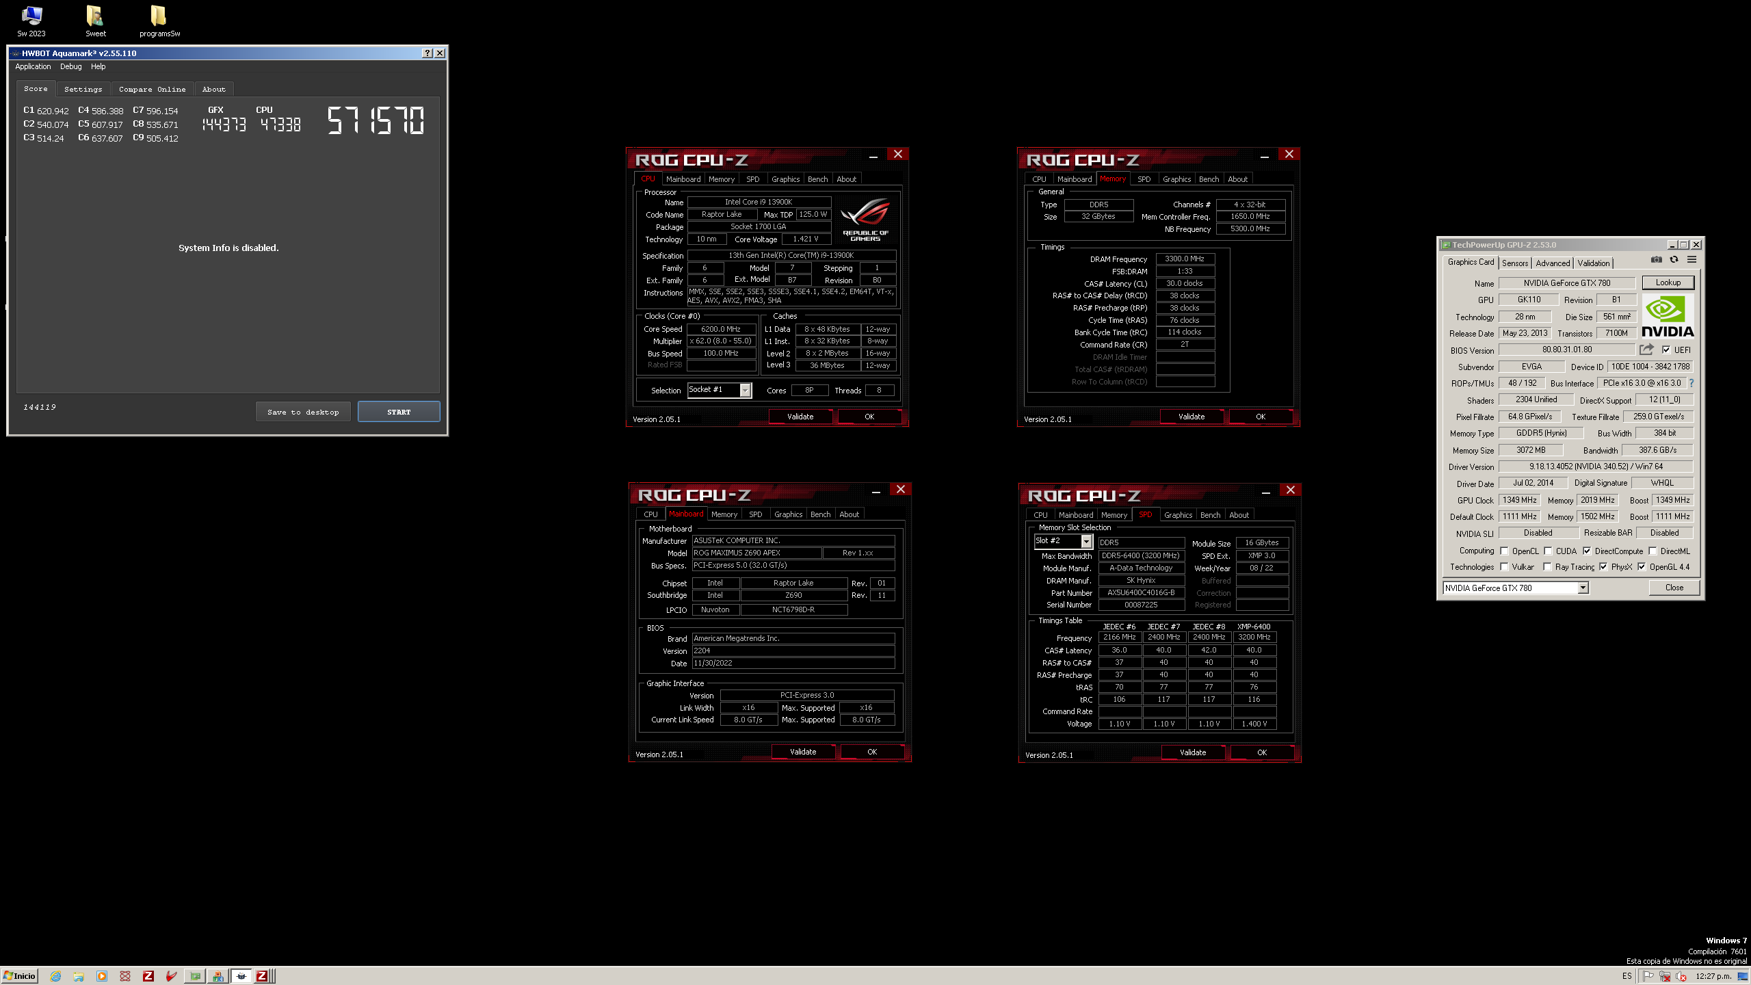Toggle the UEFI checkbox in GPU-Z
This screenshot has height=985, width=1751.
point(1666,350)
